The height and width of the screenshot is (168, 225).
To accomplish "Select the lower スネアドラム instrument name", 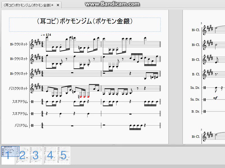I will tap(20, 114).
